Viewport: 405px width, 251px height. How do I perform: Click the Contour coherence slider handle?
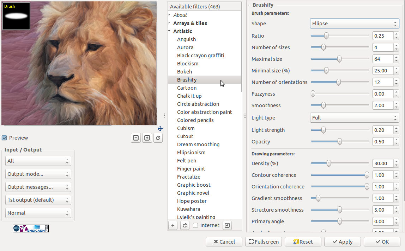[x=367, y=175]
